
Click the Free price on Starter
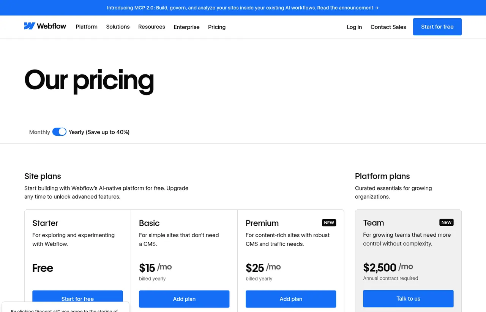point(43,268)
